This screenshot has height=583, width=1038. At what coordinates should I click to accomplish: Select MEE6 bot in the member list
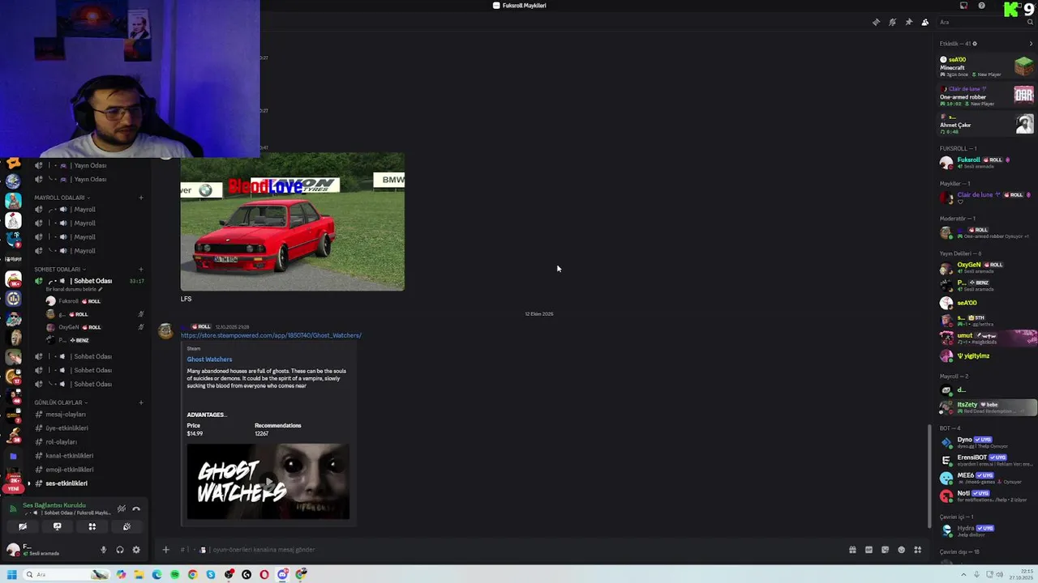[x=986, y=478]
